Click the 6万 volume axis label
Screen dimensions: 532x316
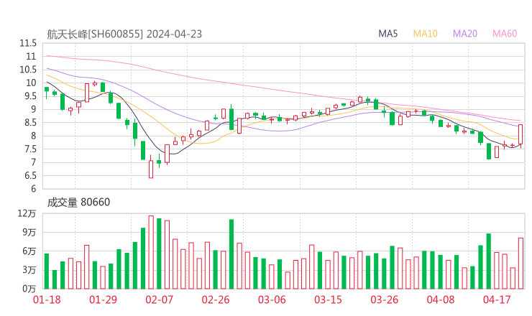pos(29,251)
